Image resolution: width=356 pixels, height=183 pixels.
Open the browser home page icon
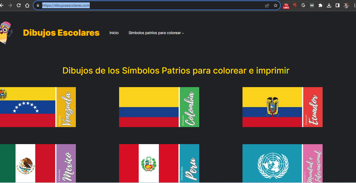pyautogui.click(x=27, y=5)
